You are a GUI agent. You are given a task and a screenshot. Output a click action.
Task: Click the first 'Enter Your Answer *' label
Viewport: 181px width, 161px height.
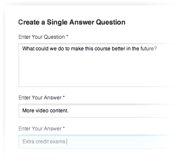point(42,98)
